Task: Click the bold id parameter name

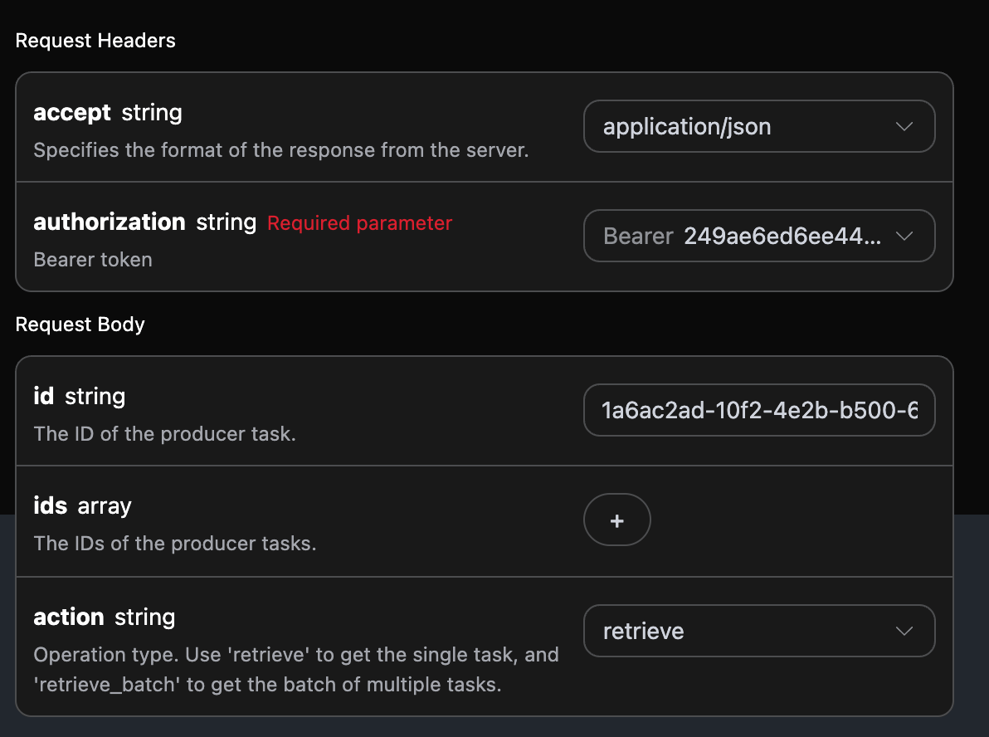Action: point(43,397)
